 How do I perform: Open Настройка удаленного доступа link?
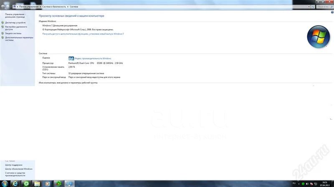pyautogui.click(x=16, y=28)
